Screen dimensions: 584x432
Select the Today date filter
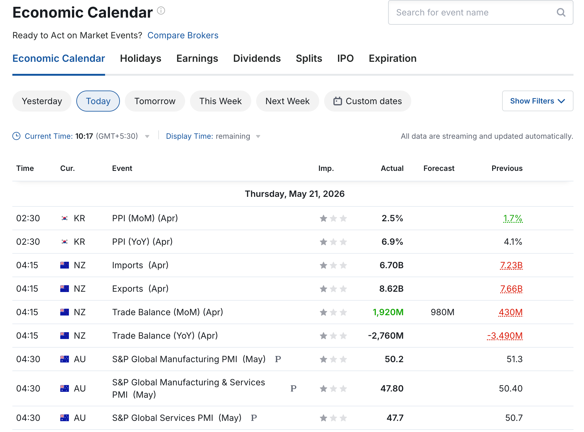98,101
